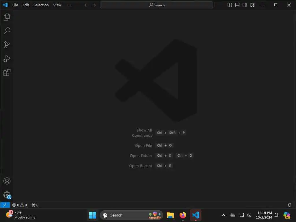Open the Selection menu
296x222 pixels.
(41, 5)
